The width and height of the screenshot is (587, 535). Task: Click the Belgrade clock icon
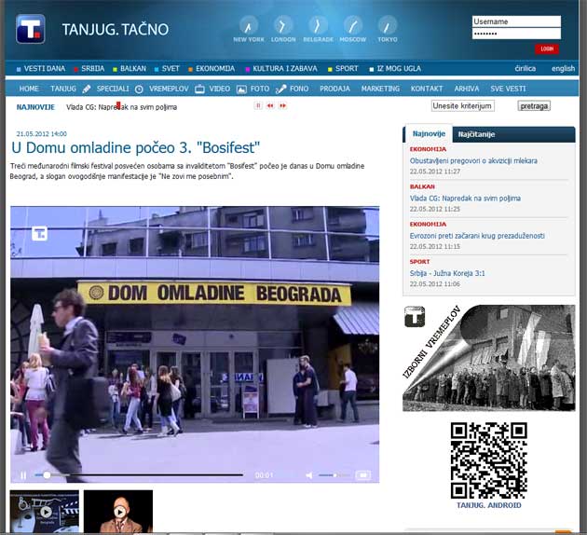[318, 26]
